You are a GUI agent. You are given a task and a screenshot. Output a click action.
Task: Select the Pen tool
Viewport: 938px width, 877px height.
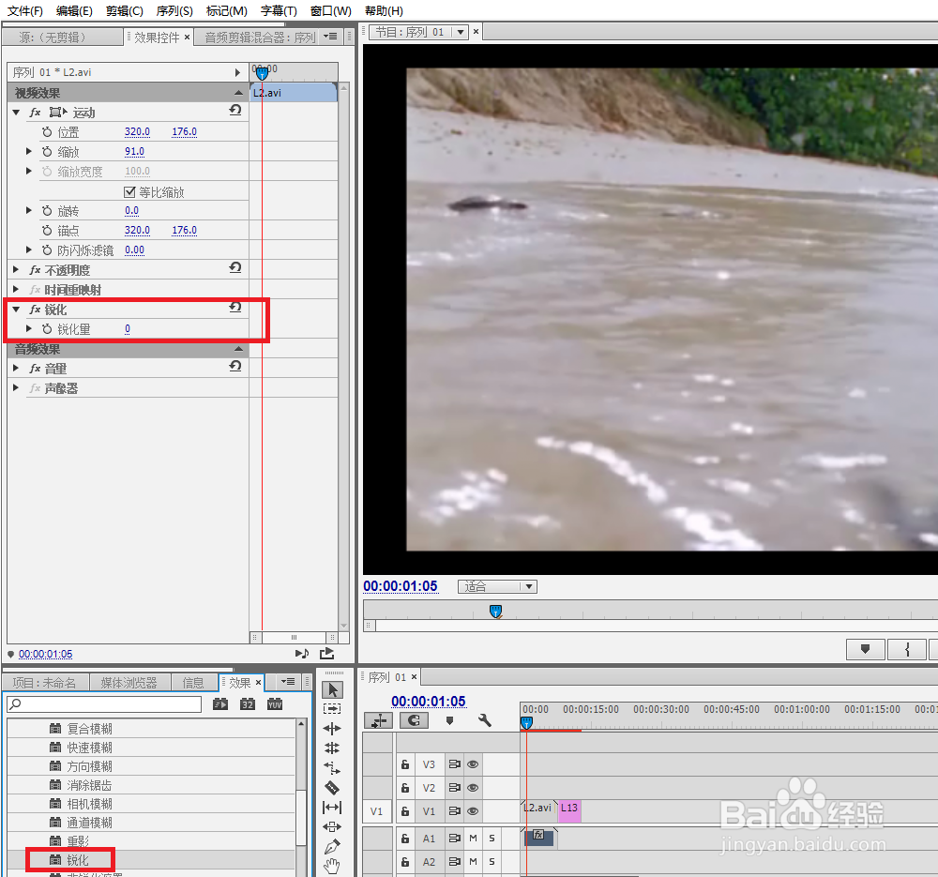pos(332,846)
